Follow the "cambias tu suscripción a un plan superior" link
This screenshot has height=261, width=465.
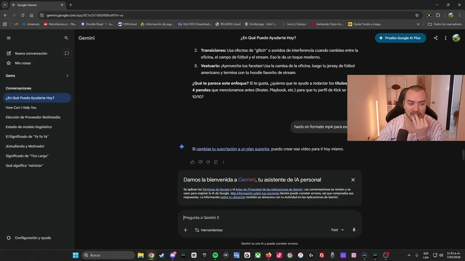233,149
